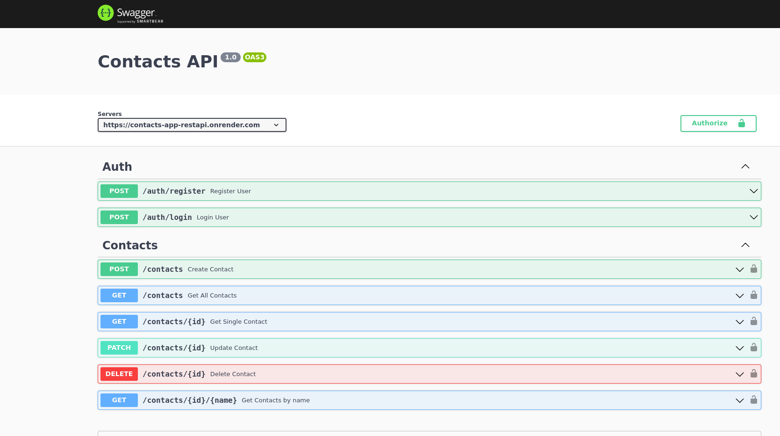Image resolution: width=780 pixels, height=436 pixels.
Task: Click the 'Create Contact' description text
Action: 210,269
